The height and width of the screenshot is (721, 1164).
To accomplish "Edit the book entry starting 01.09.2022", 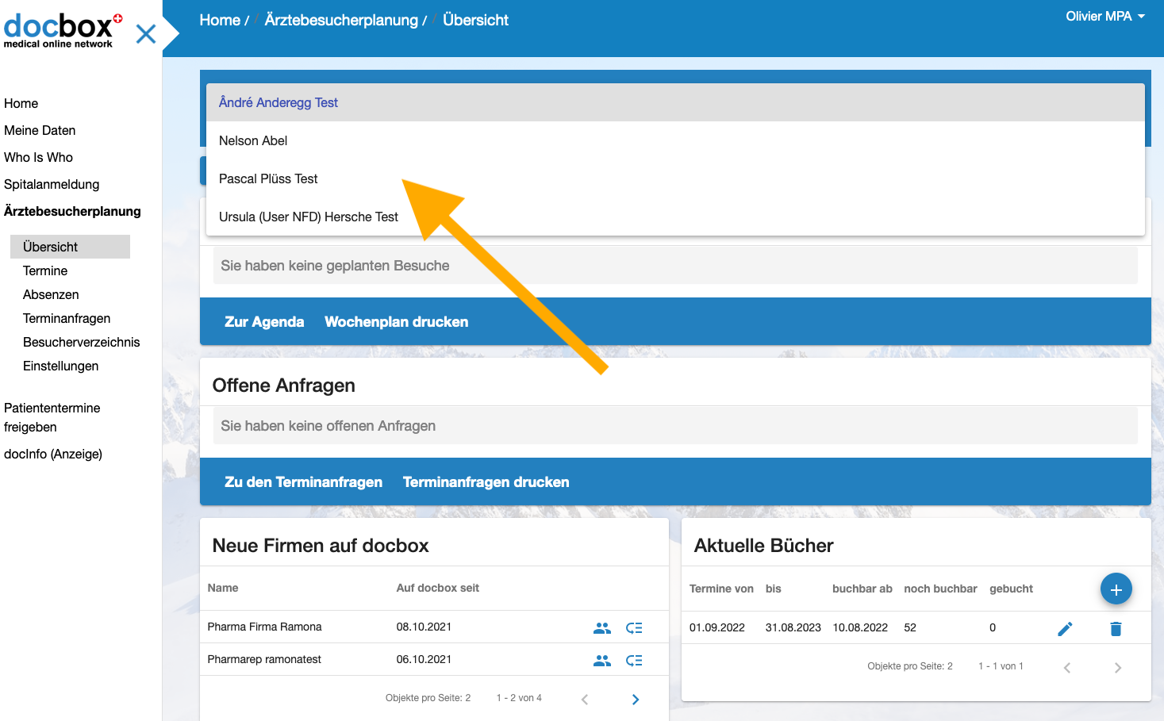I will pyautogui.click(x=1065, y=627).
